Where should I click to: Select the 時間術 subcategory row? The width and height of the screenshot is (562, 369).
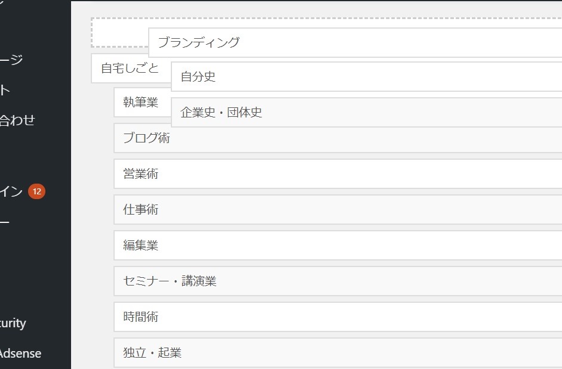point(337,317)
